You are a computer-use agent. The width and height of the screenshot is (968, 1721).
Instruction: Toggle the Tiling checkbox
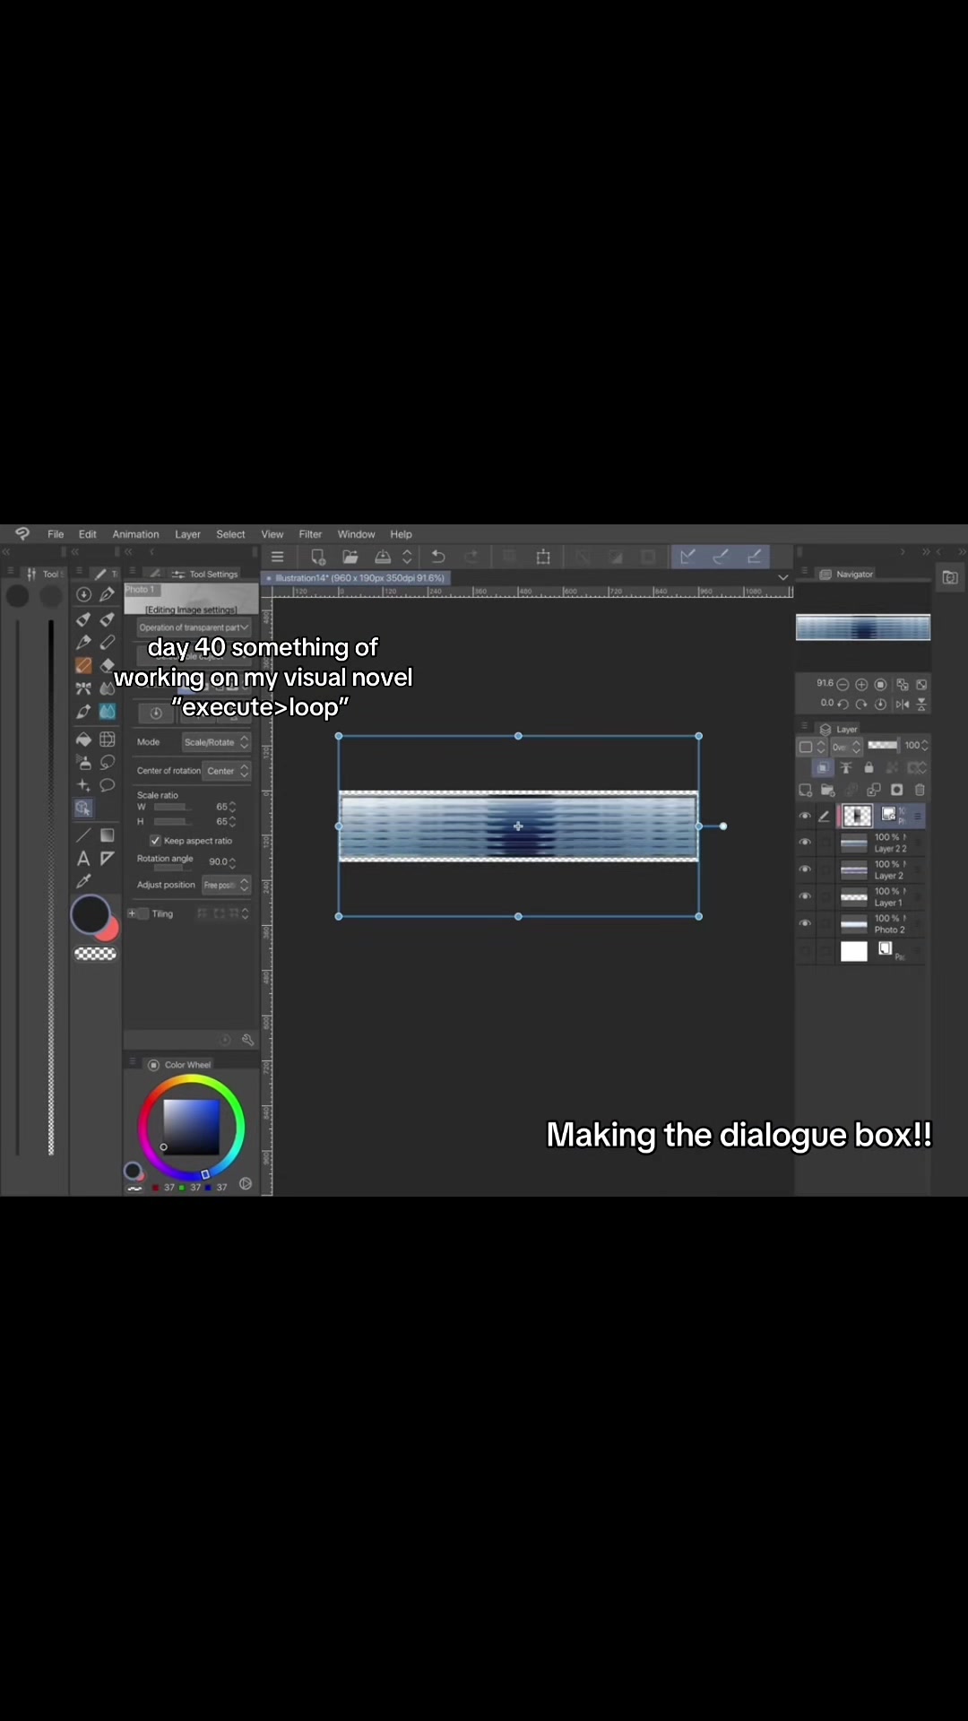click(x=143, y=913)
